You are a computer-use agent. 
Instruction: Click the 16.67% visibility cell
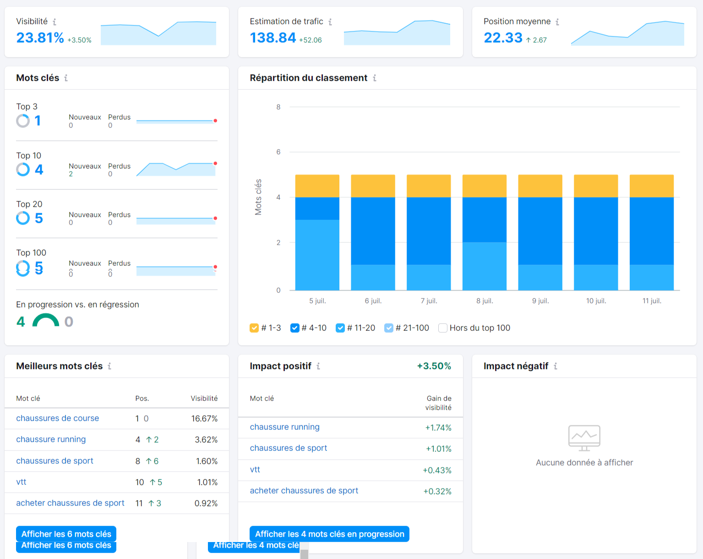tap(204, 418)
